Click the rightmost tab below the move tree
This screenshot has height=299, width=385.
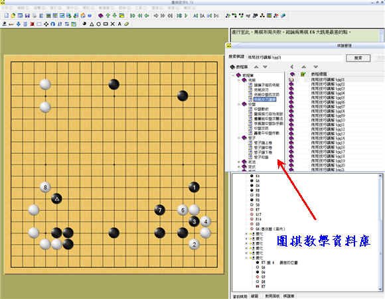pos(289,296)
